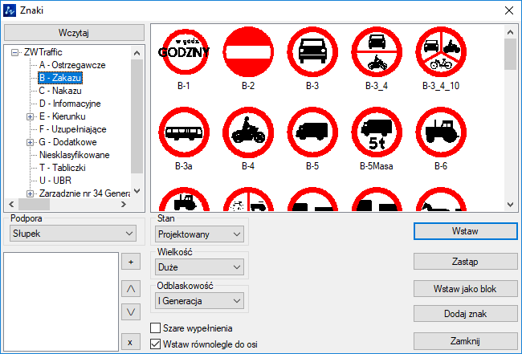Select the B-4 no motorcycles sign
Screen dimensions: 522x354
pos(247,133)
